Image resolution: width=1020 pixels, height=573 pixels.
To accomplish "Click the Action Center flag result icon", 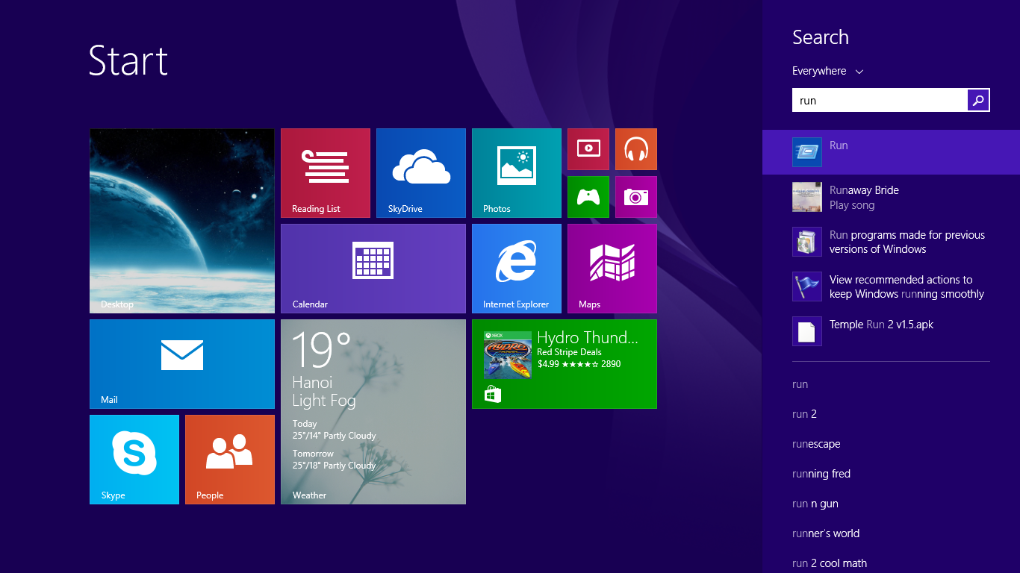I will [807, 286].
